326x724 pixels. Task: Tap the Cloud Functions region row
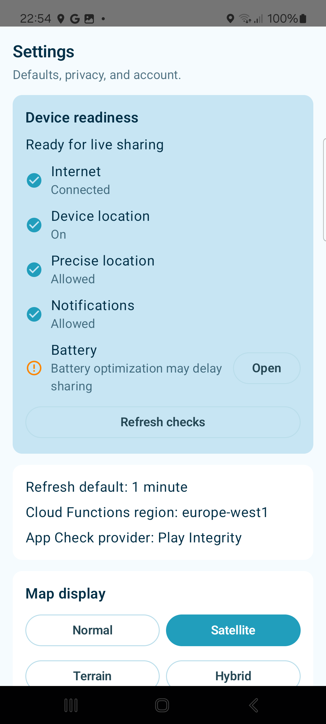(147, 512)
